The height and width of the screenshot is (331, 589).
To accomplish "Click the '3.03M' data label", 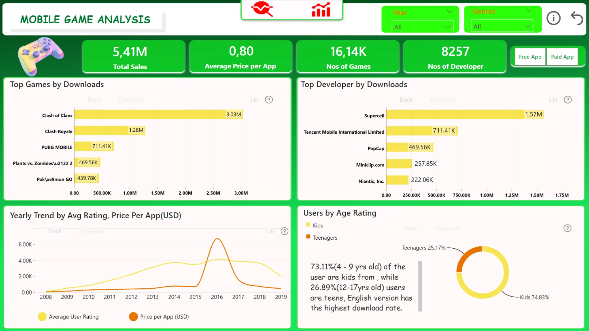I will pos(233,114).
